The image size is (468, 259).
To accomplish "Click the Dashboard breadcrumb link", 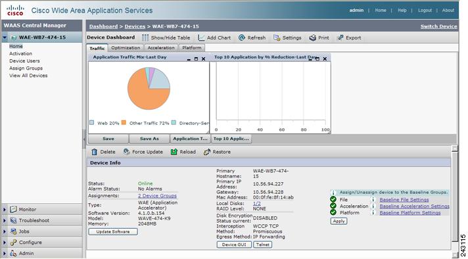I will tap(104, 26).
